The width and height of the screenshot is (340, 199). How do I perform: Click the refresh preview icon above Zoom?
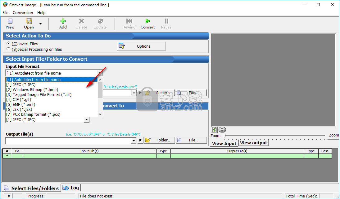click(x=214, y=130)
